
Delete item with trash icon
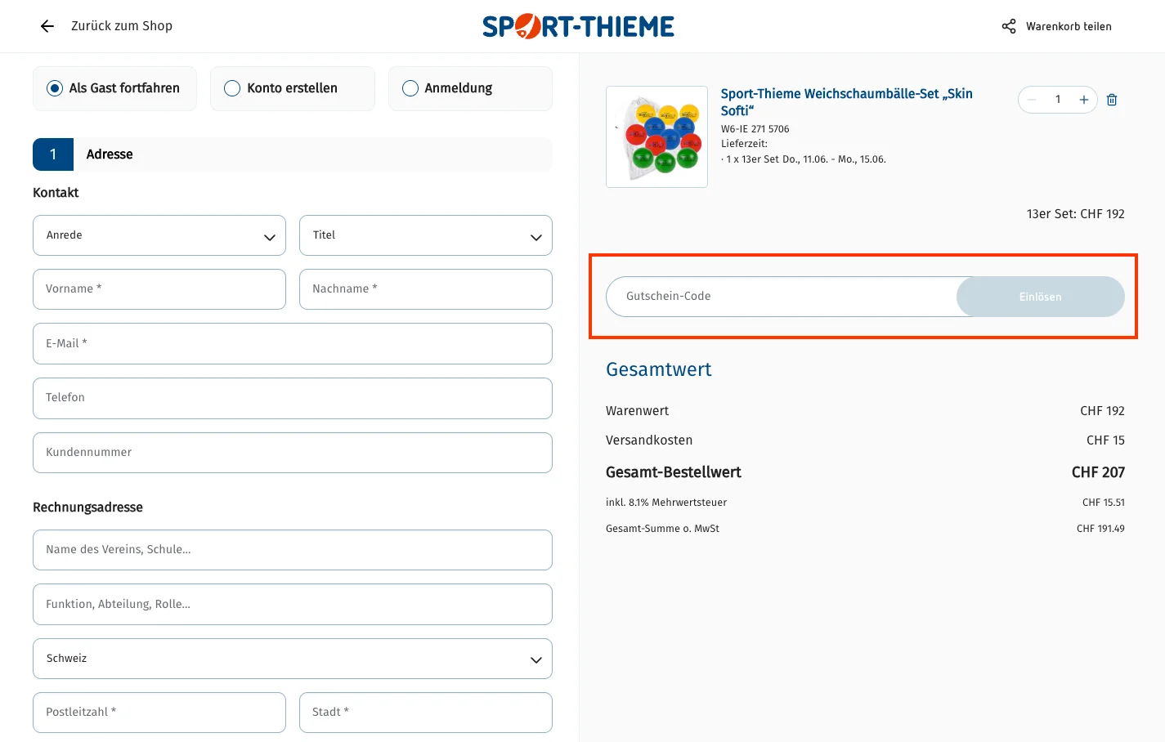pos(1112,100)
